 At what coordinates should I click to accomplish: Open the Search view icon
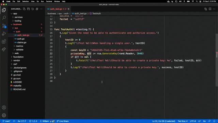point(4,18)
